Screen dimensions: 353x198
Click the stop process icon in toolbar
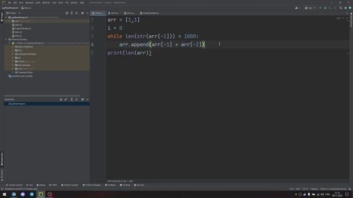click(335, 8)
